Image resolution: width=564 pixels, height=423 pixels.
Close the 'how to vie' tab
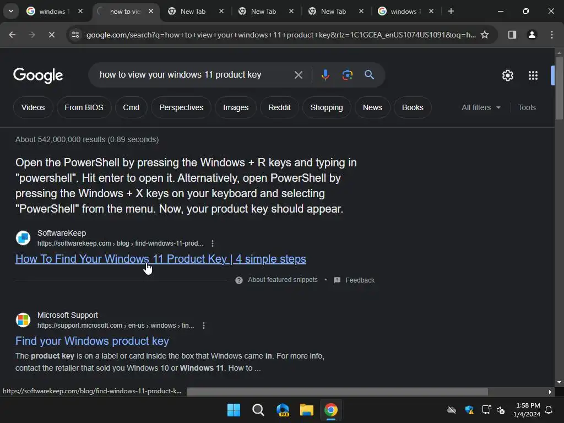[x=151, y=11]
